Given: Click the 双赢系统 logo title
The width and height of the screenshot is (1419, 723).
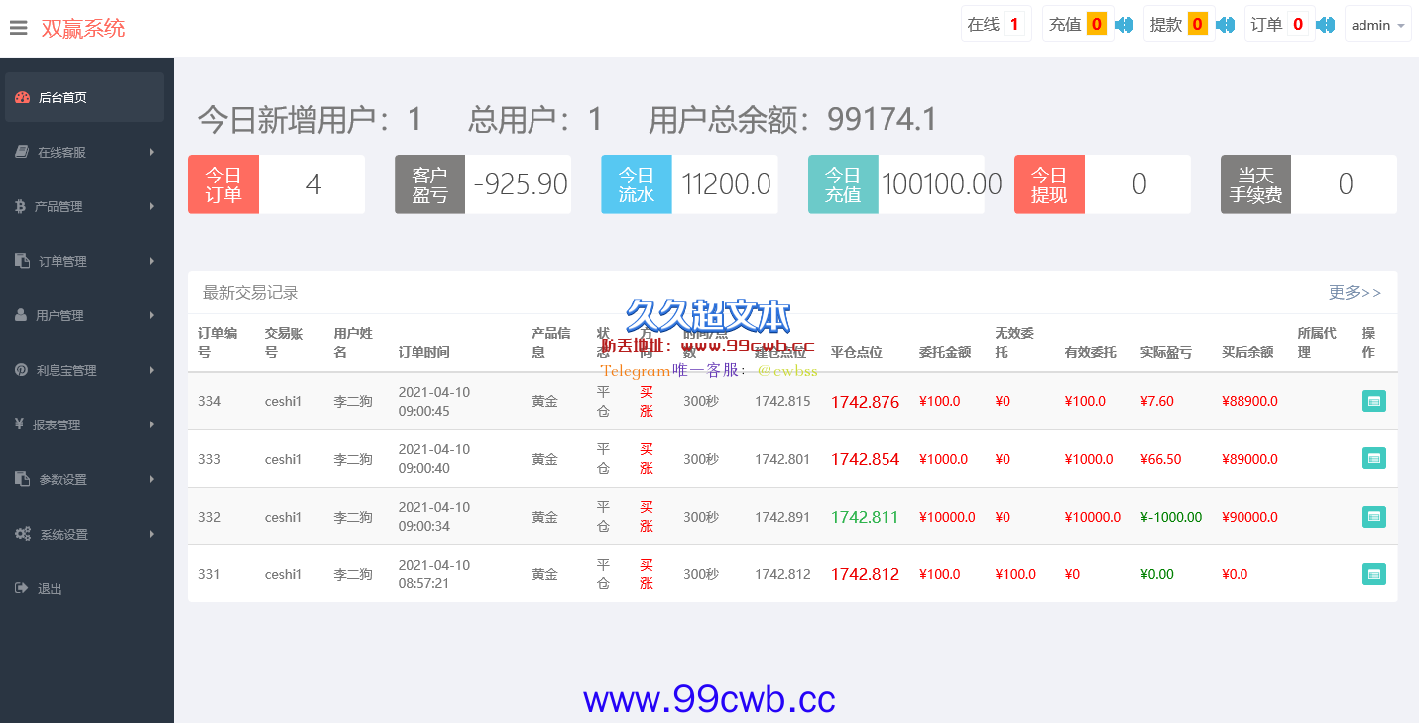Looking at the screenshot, I should [x=83, y=28].
